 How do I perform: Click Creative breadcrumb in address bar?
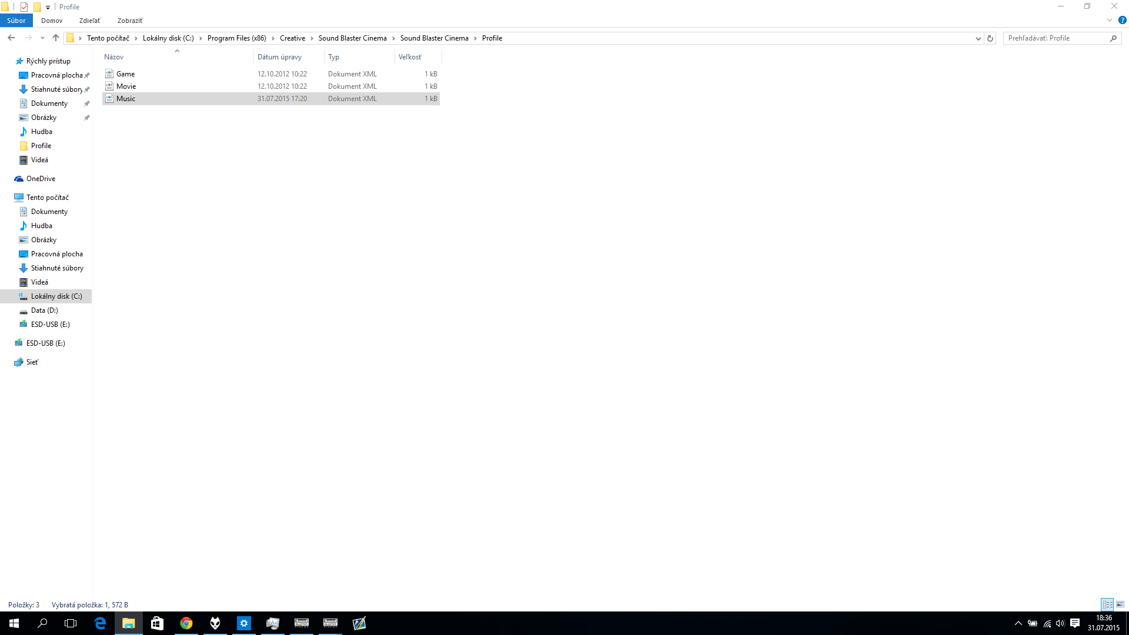[292, 38]
